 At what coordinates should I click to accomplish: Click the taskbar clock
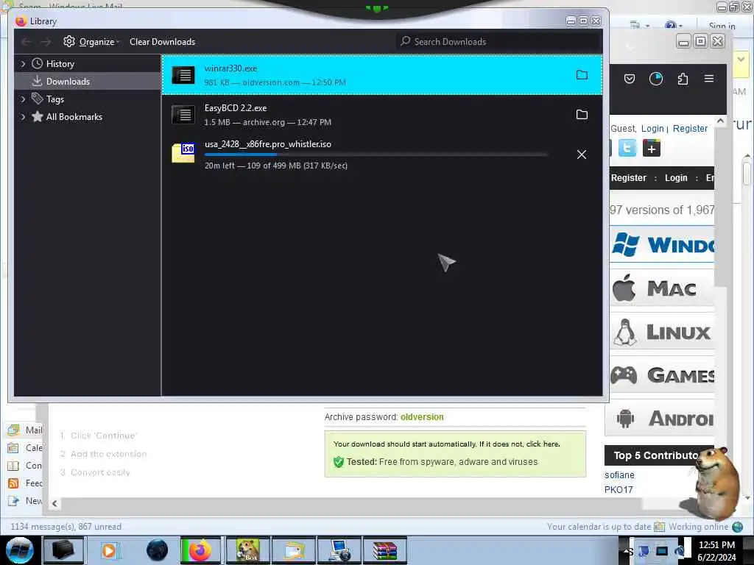716,550
